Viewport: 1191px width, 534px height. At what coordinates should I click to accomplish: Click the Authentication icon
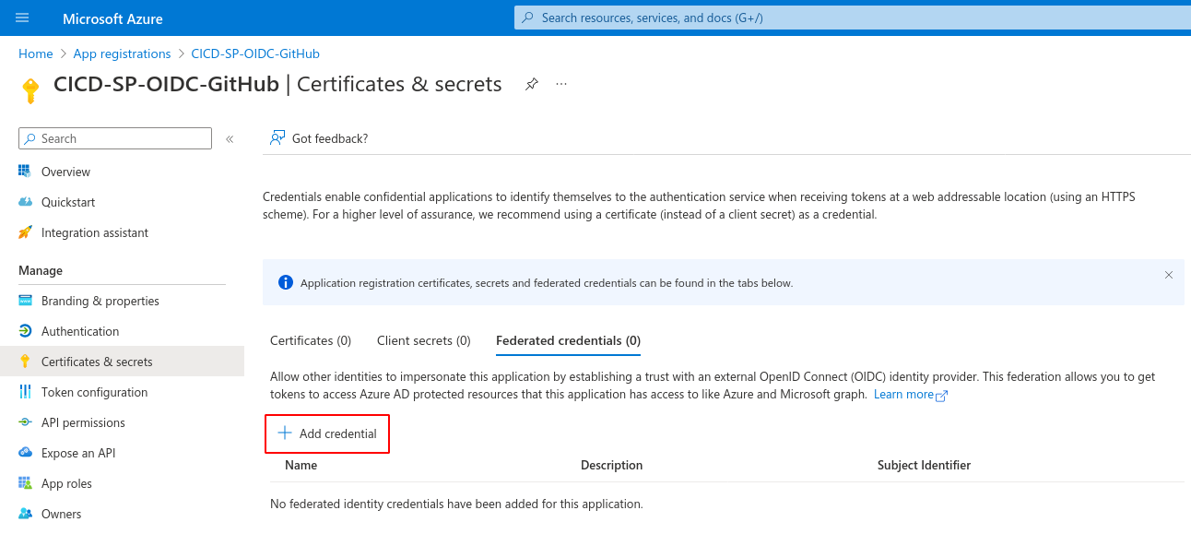25,331
